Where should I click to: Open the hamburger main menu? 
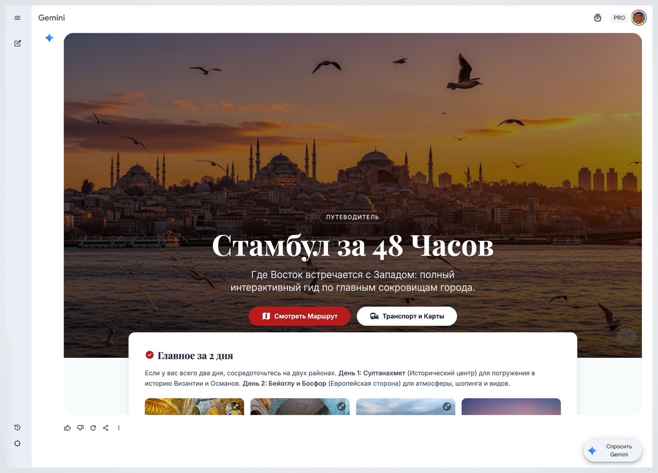[x=17, y=18]
